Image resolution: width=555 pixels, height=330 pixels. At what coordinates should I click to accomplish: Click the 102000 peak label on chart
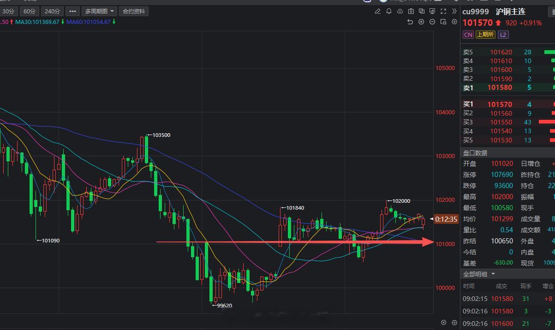401,201
